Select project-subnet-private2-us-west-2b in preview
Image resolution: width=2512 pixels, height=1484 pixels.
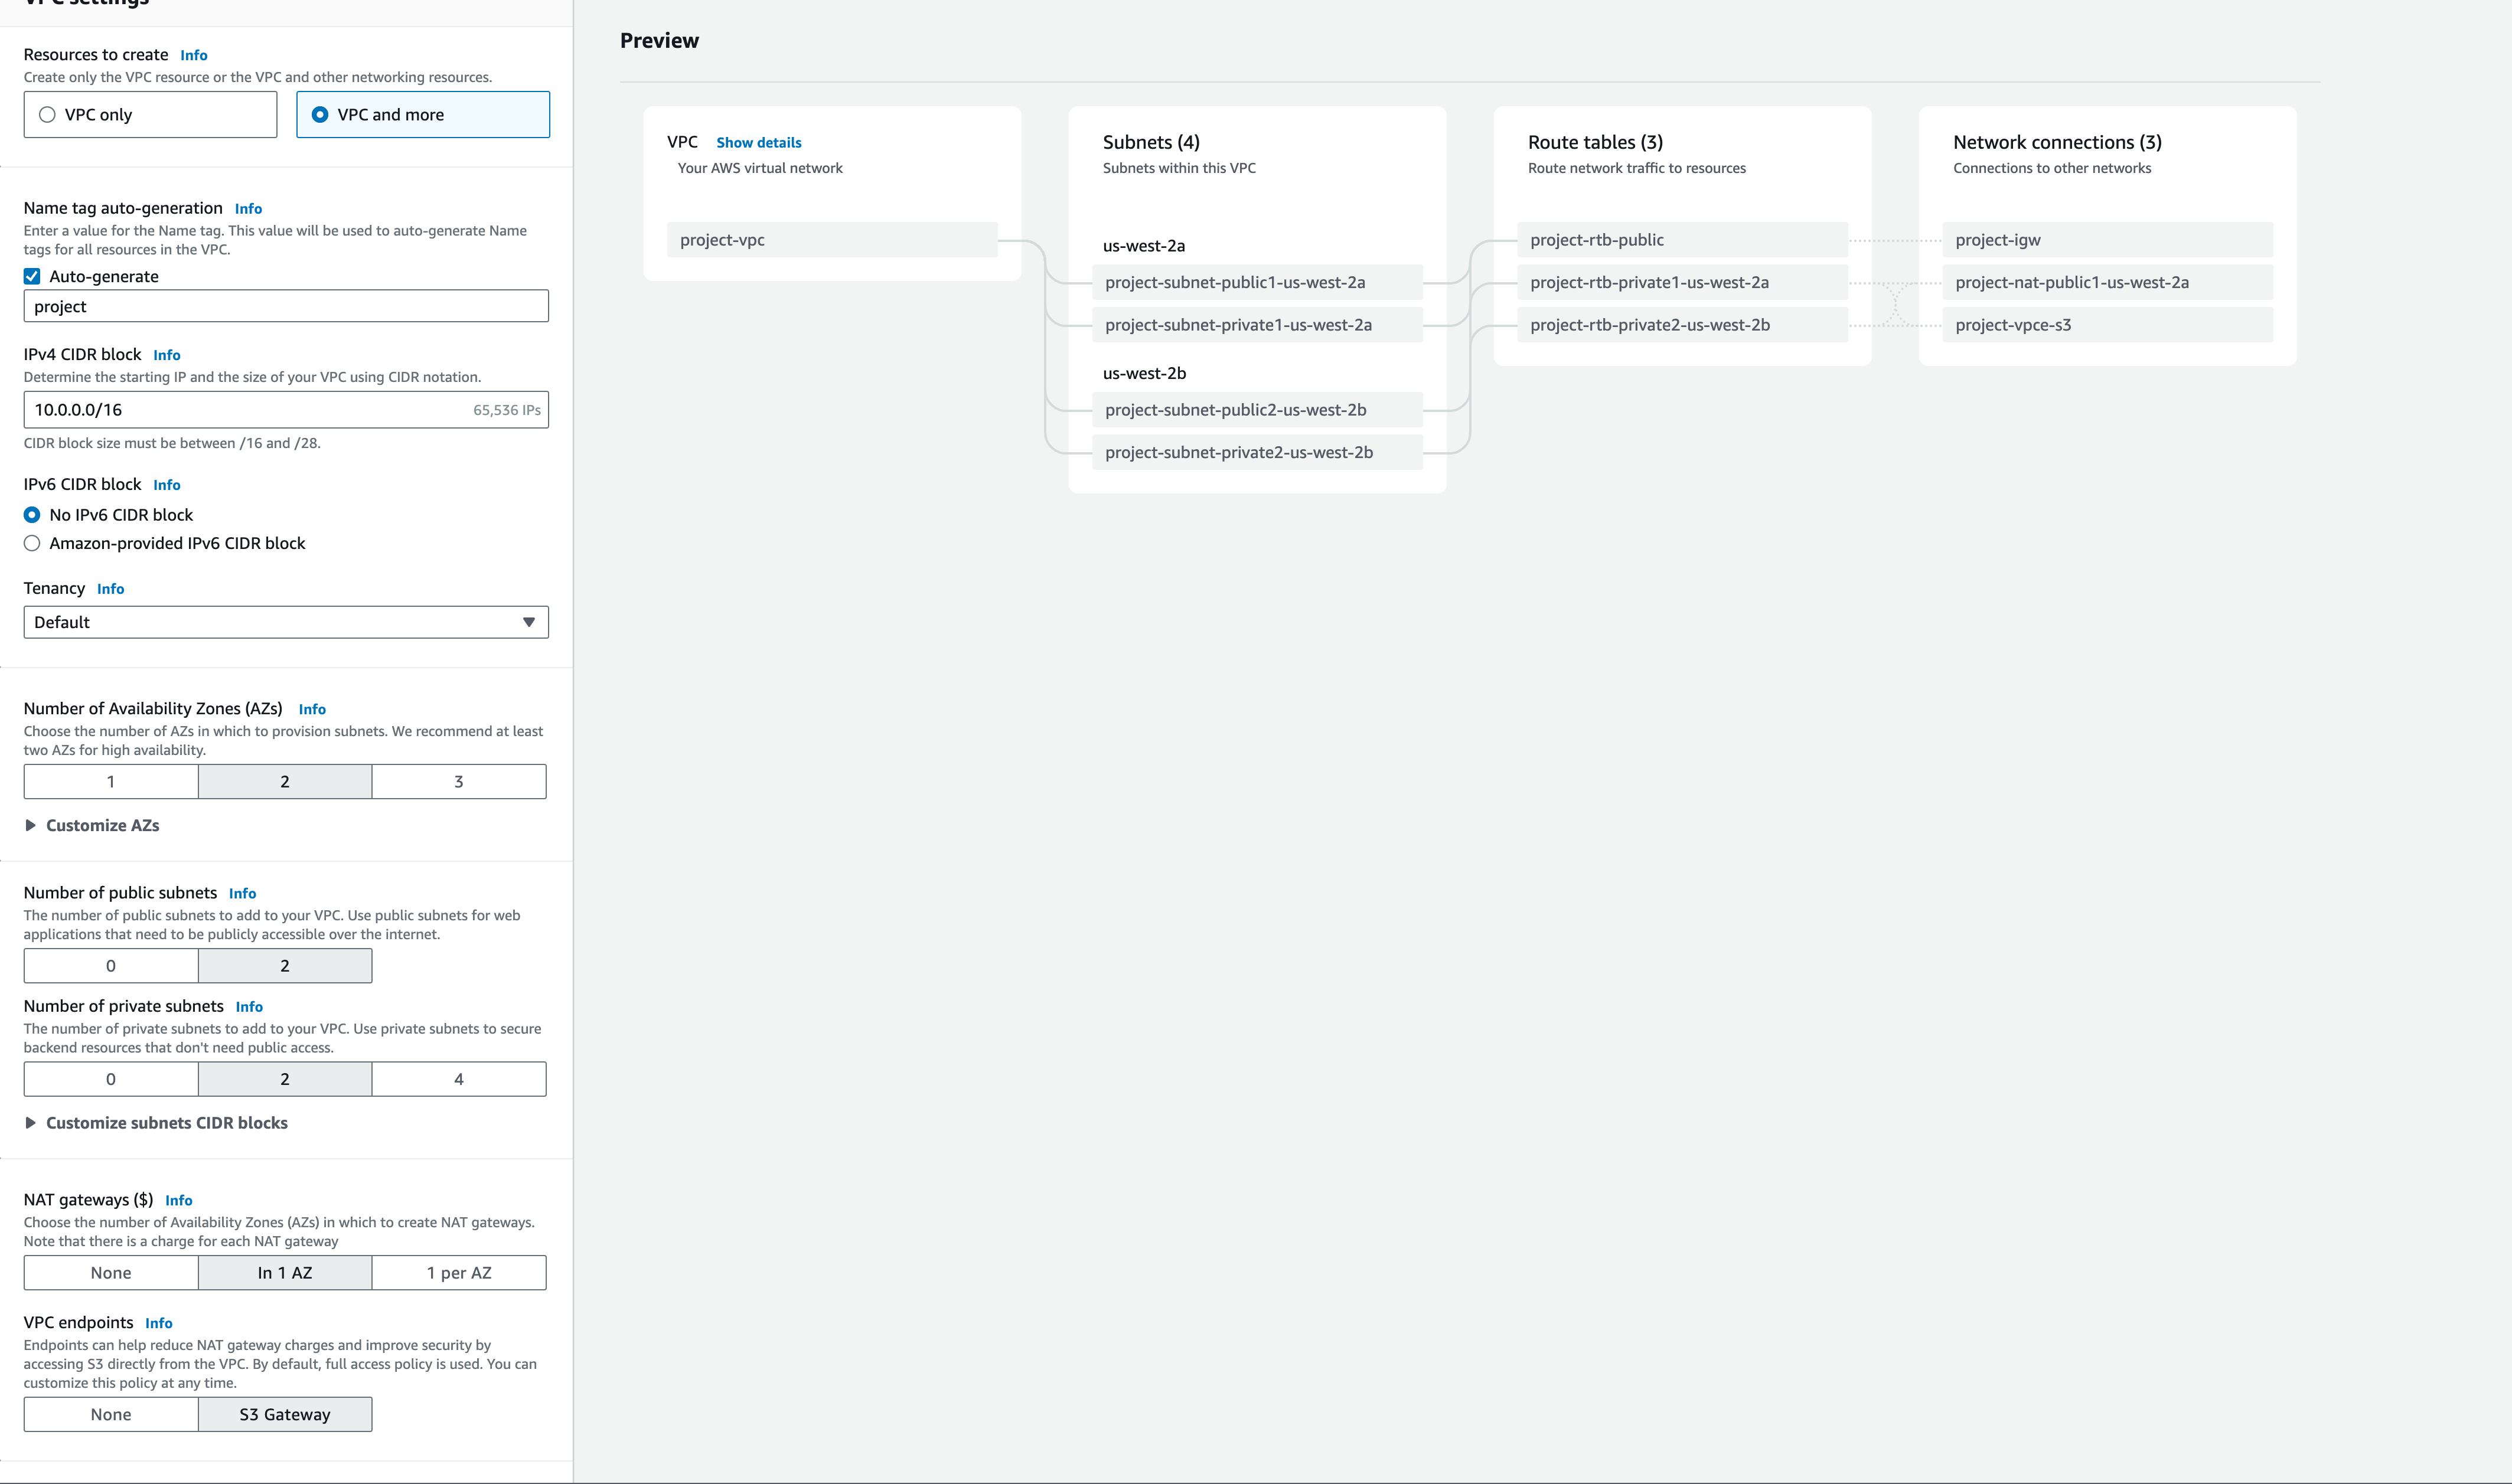(x=1255, y=452)
